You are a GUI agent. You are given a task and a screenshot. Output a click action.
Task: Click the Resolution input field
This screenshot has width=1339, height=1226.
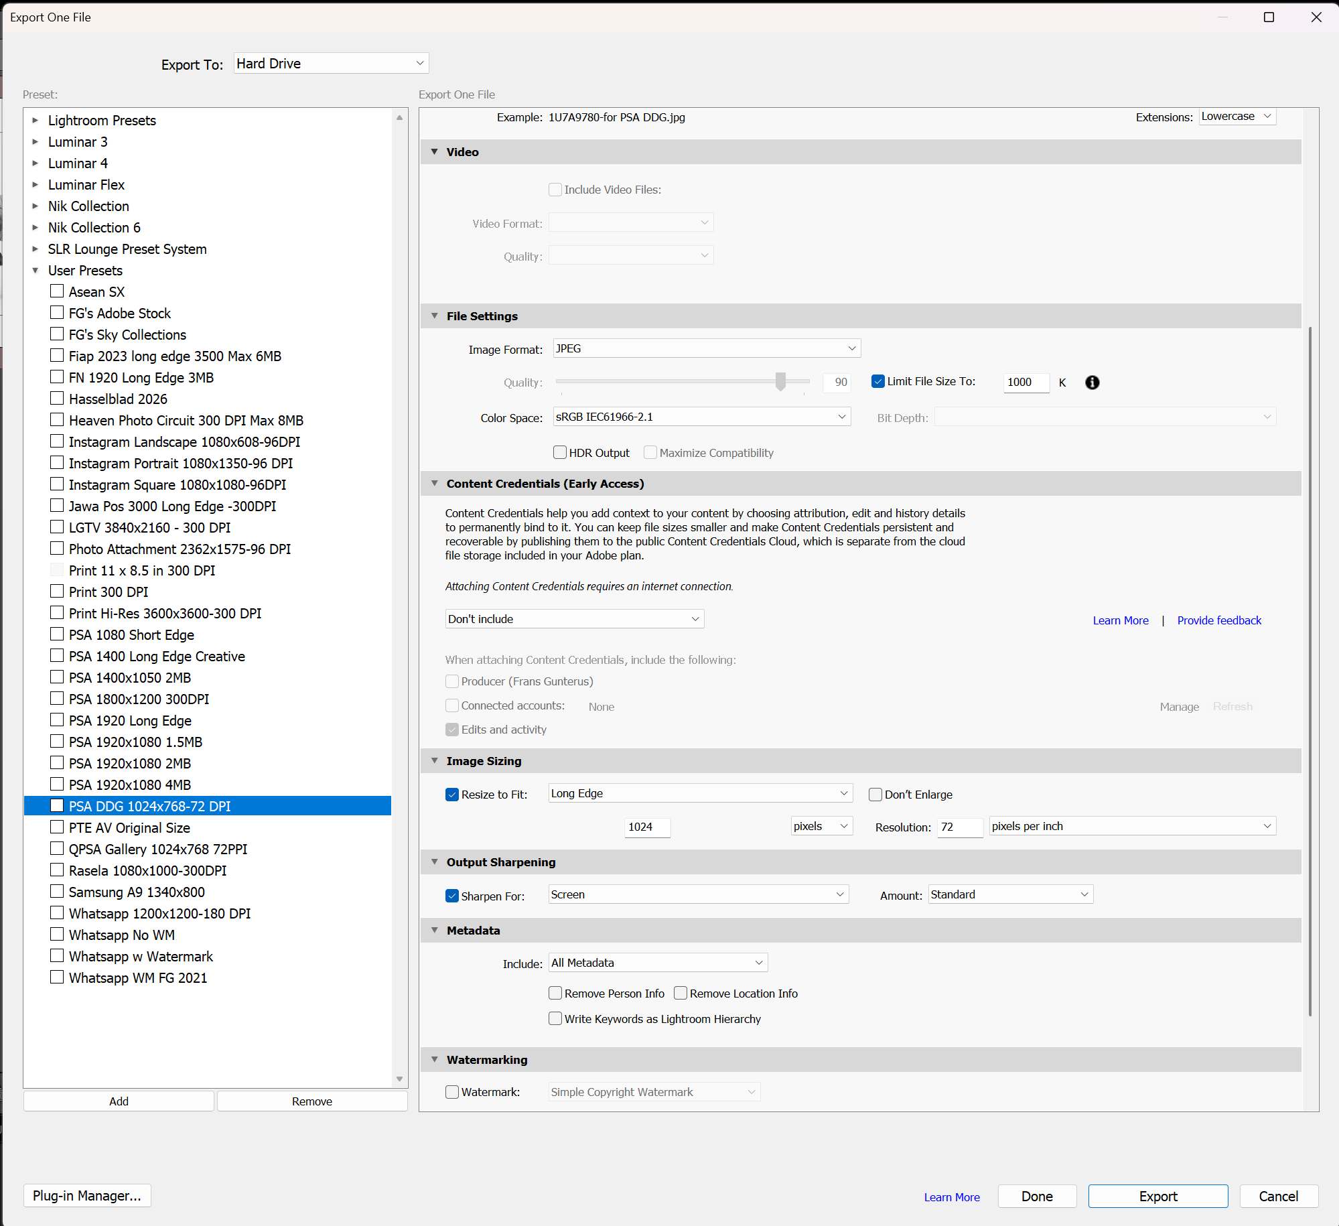pos(959,827)
